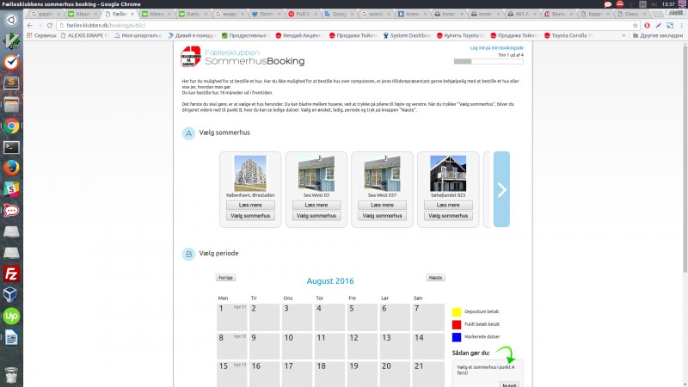Click the Opera extension icon
Screen dimensions: 688x387
pos(648,26)
